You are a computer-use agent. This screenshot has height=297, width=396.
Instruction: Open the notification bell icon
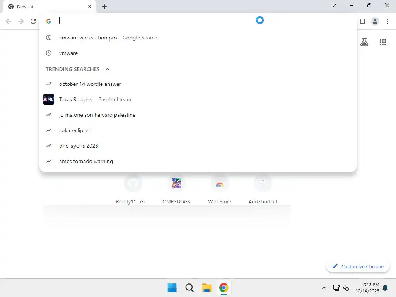[x=386, y=288]
